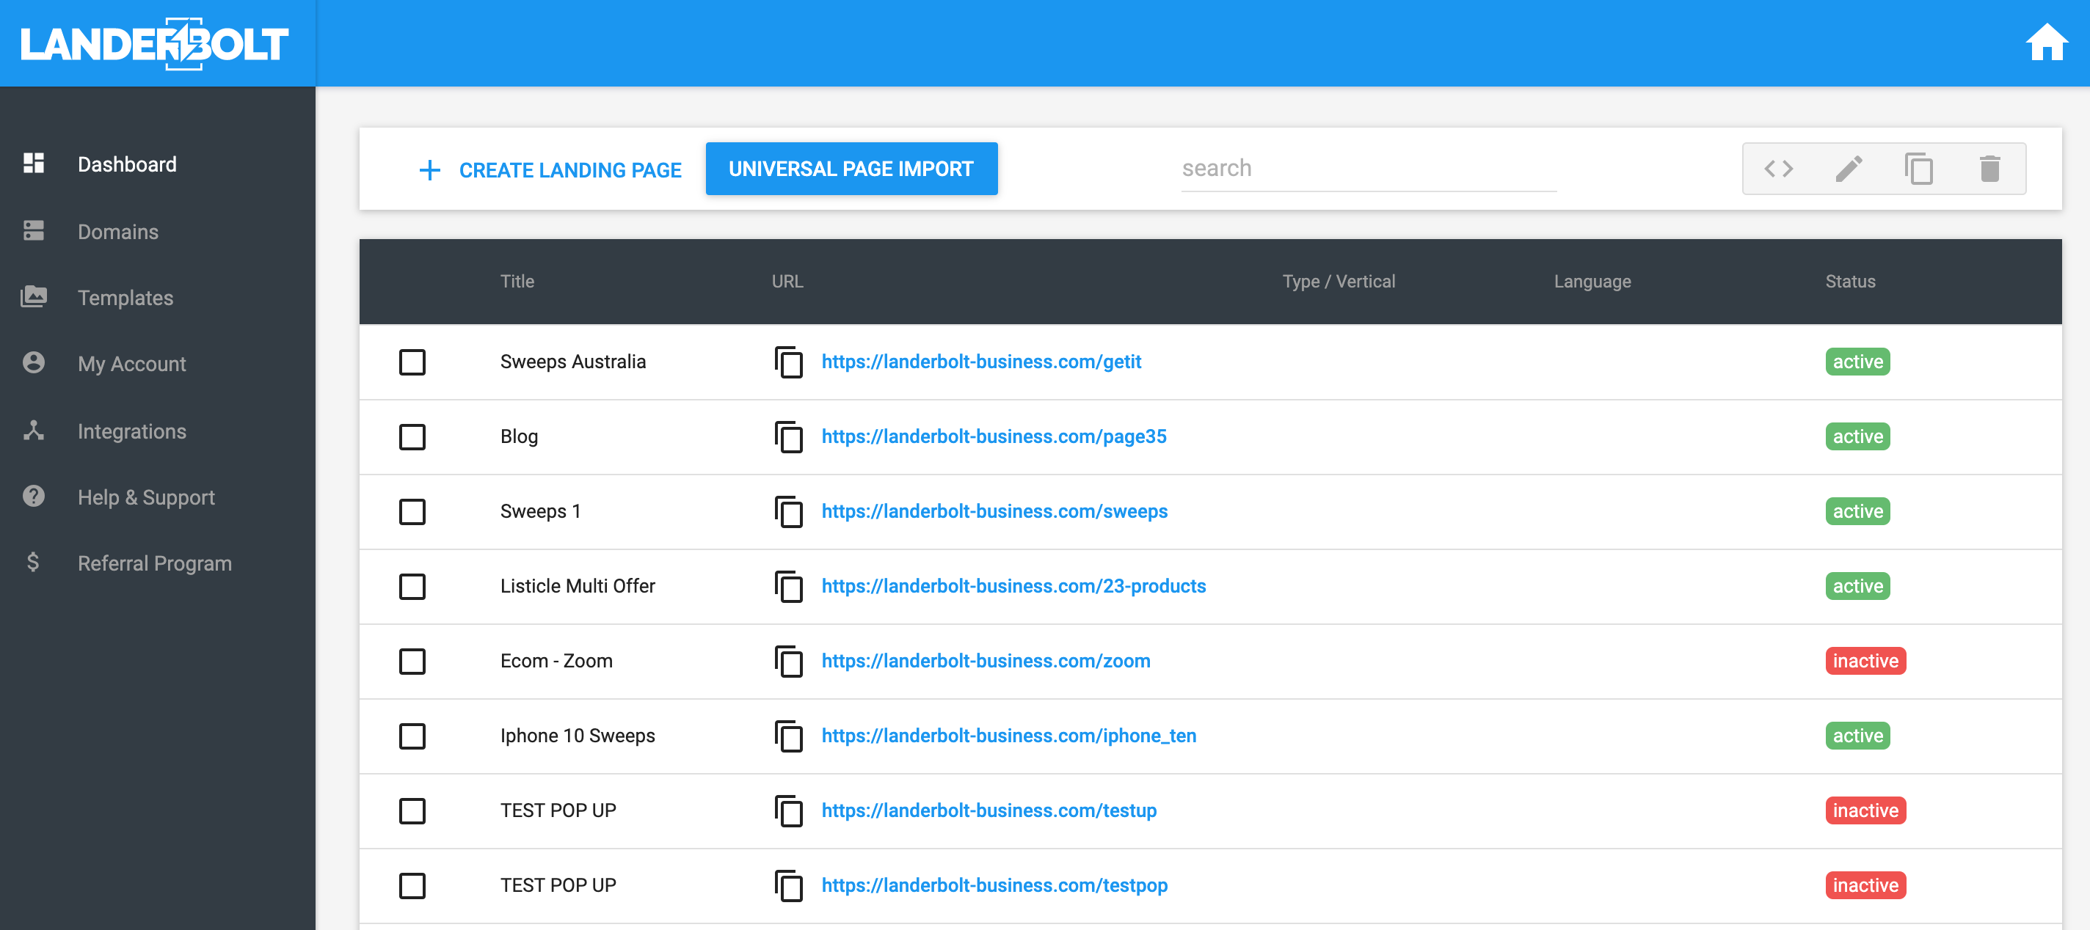The width and height of the screenshot is (2090, 930).
Task: Copy the Sweeps Australia URL
Action: tap(788, 362)
